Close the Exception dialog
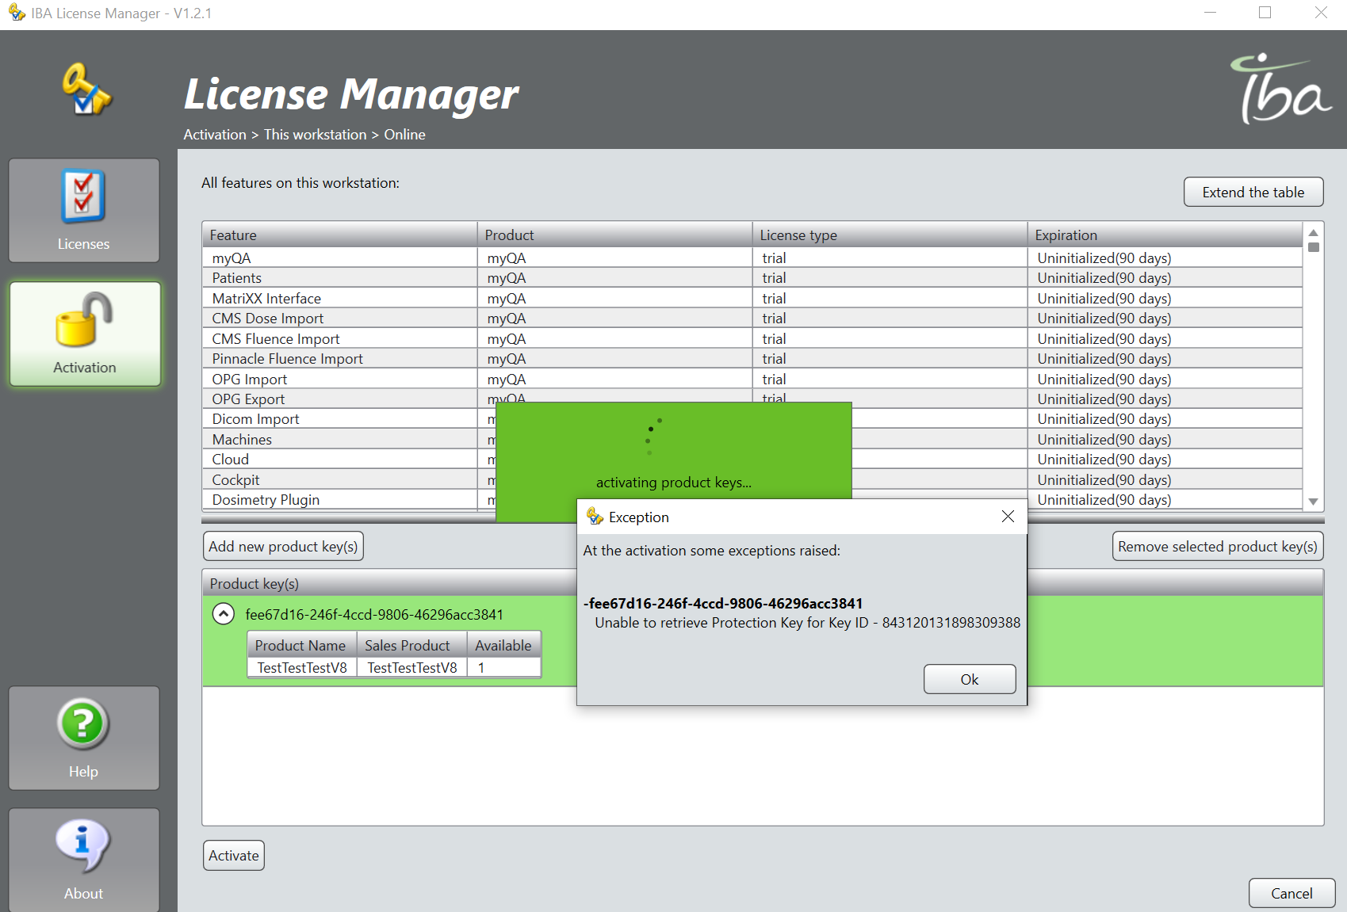Viewport: 1347px width, 912px height. click(1007, 517)
